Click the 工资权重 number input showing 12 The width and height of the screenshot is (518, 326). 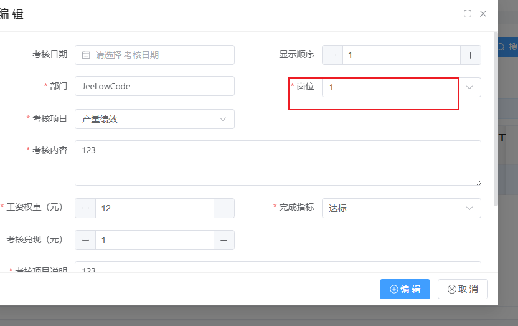point(154,208)
